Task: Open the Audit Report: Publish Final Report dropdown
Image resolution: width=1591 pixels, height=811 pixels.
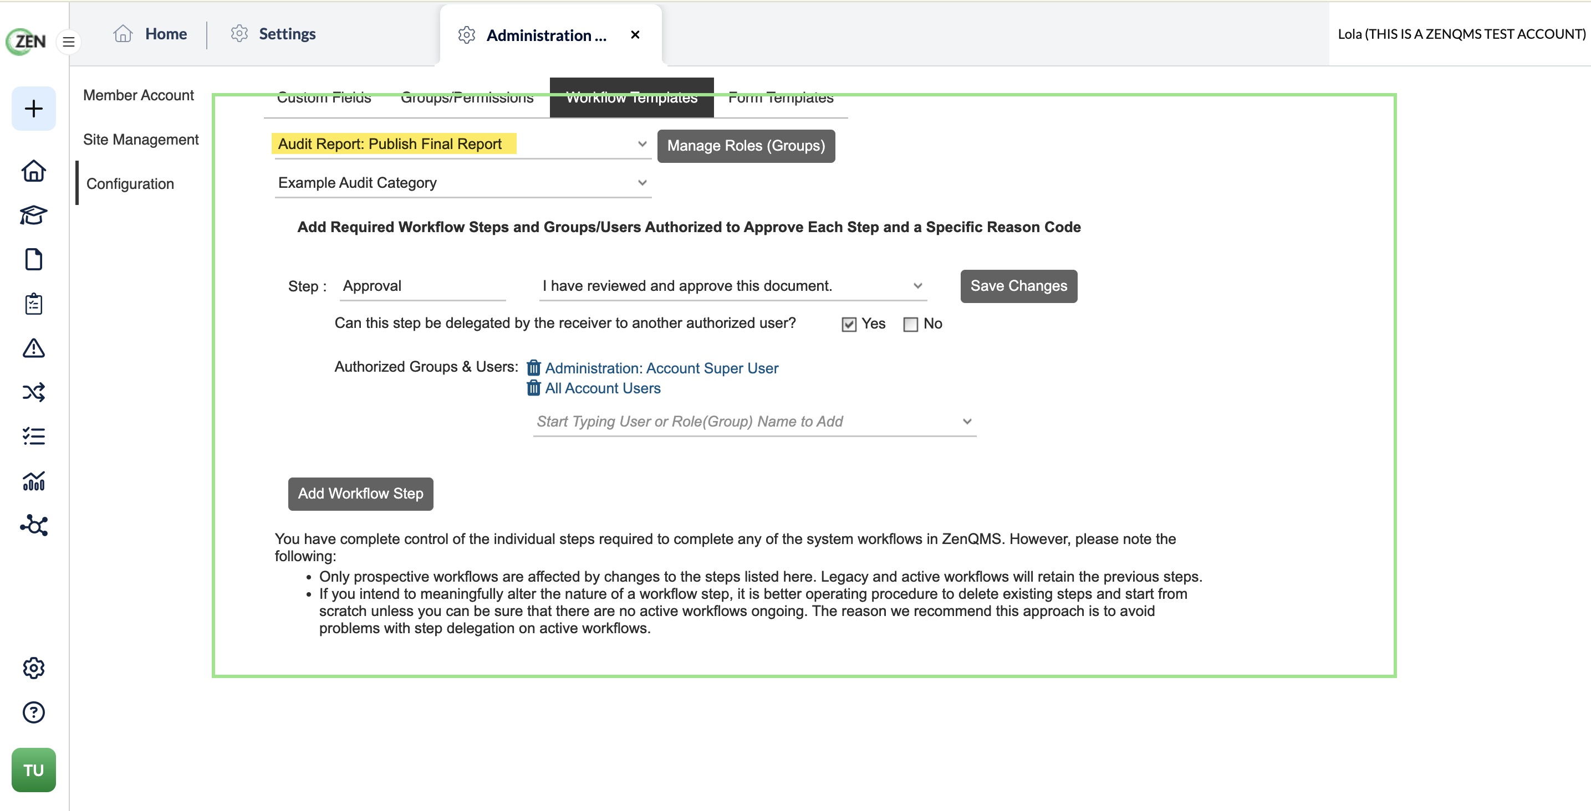Action: [x=462, y=145]
